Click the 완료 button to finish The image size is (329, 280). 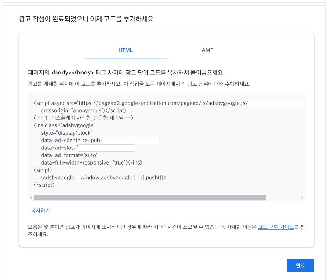pyautogui.click(x=300, y=265)
